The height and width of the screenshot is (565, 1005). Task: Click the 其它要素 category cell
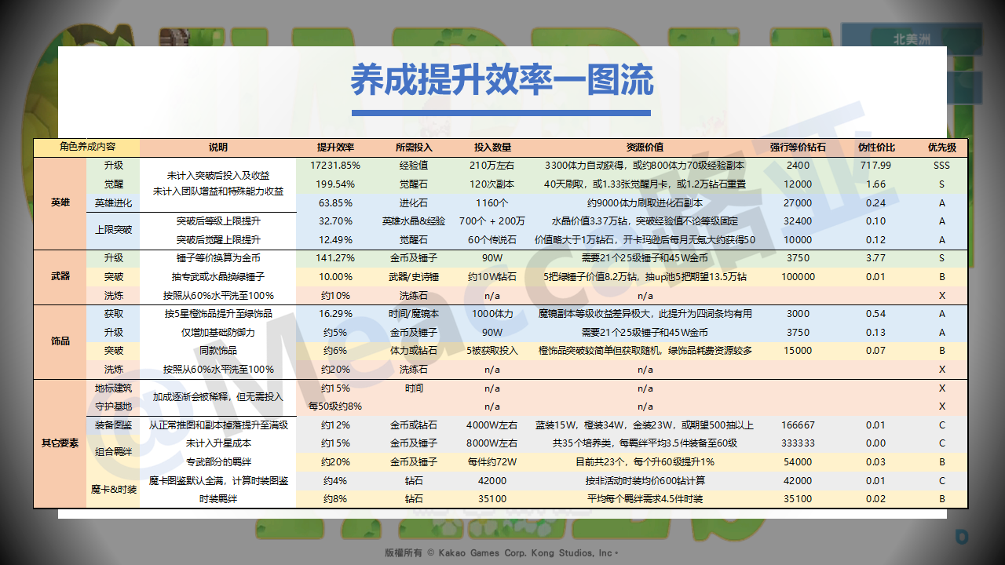coord(60,443)
